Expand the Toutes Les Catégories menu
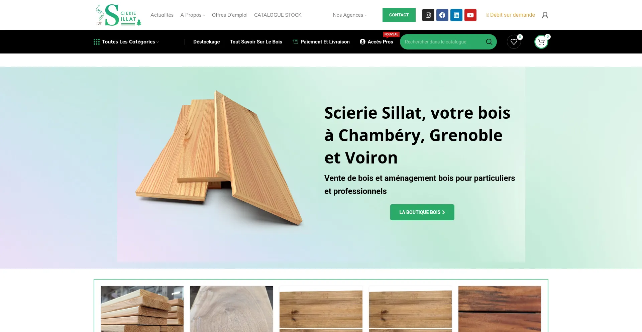Screen dimensions: 642x332 126,42
